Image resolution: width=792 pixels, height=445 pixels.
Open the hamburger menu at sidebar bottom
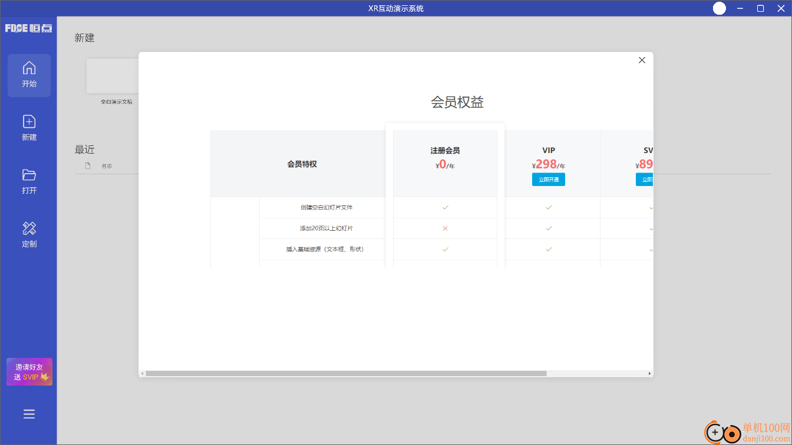[29, 414]
